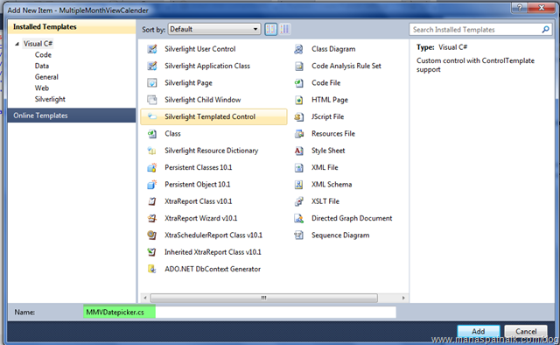Select 'Silverlight Templated Control' label

click(210, 116)
